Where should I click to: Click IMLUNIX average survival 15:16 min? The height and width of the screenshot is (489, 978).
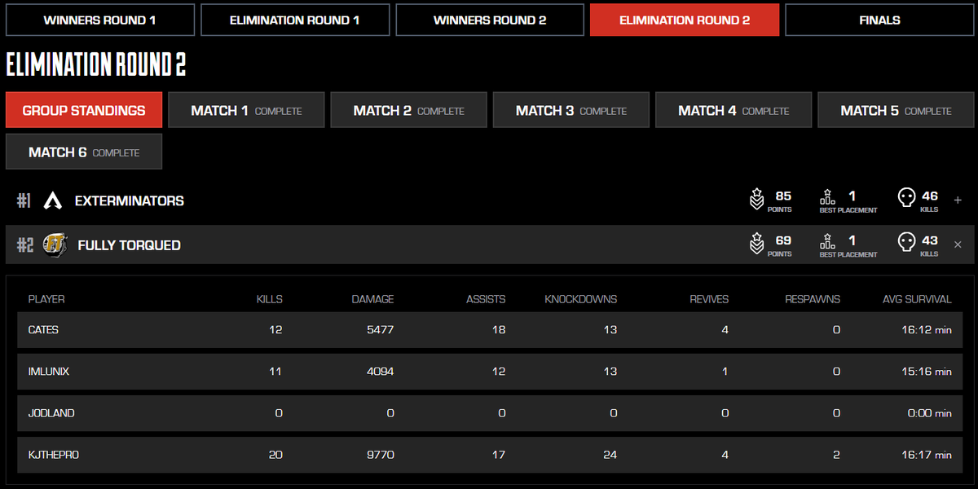tap(928, 372)
